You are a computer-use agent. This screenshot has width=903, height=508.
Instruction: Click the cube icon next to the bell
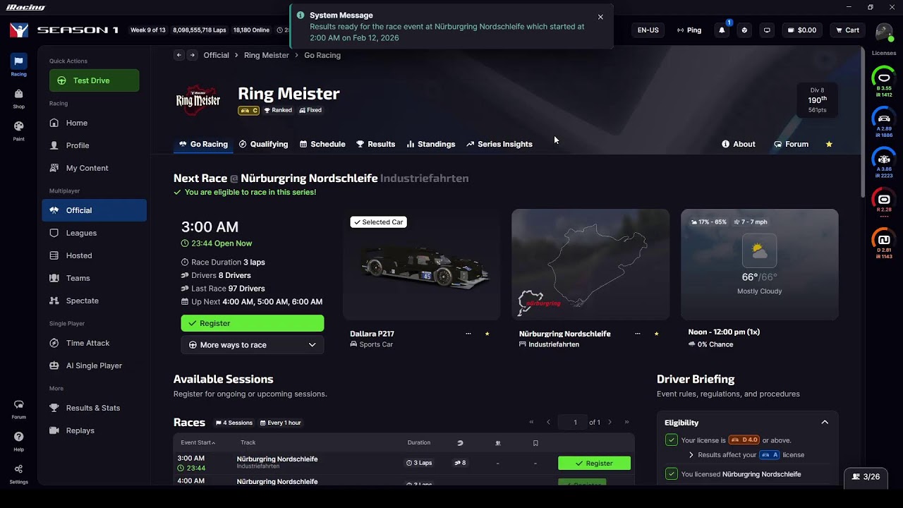click(744, 30)
